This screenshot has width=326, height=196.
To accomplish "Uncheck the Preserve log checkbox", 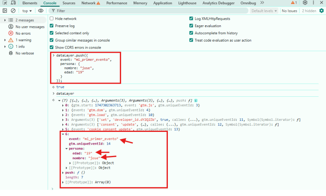I will tap(52, 26).
